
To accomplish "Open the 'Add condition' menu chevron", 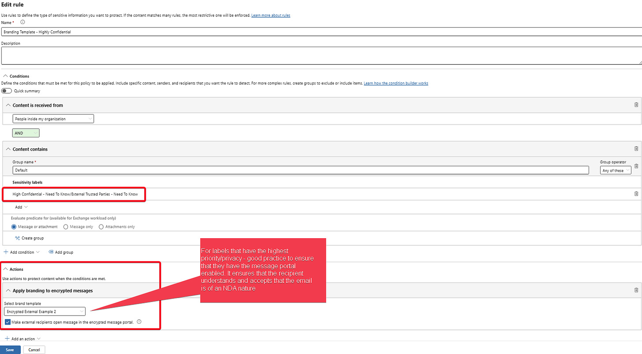I will pyautogui.click(x=37, y=252).
